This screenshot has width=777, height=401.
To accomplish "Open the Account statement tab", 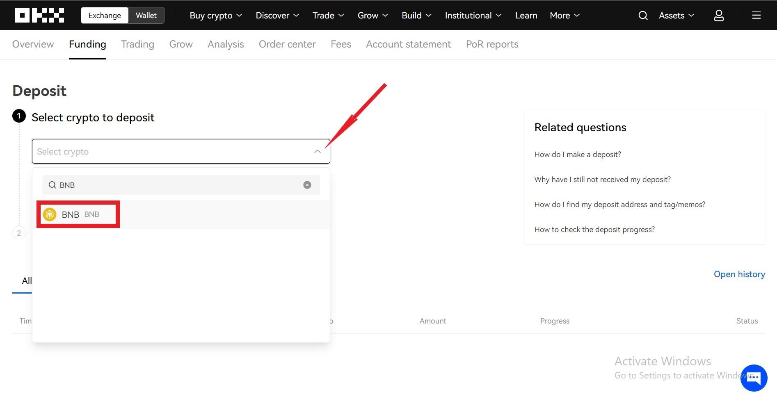I will coord(408,44).
